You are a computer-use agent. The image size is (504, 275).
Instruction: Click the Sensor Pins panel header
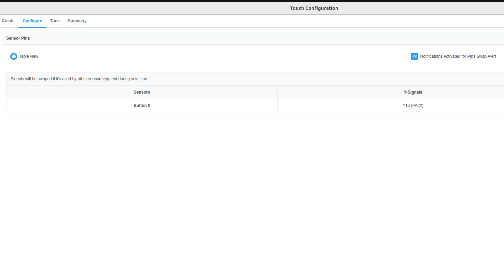coord(253,38)
